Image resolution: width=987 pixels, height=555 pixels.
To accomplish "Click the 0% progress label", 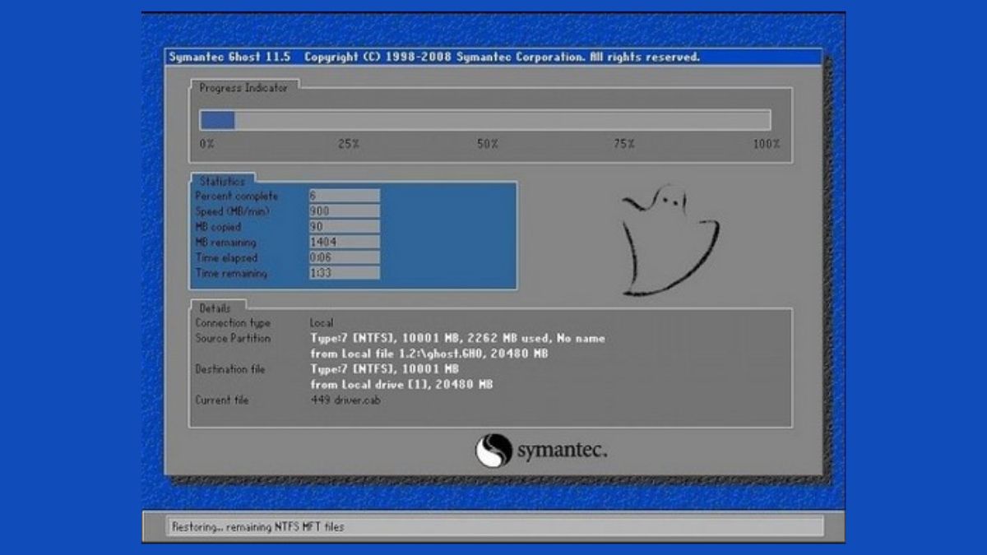I will click(206, 144).
